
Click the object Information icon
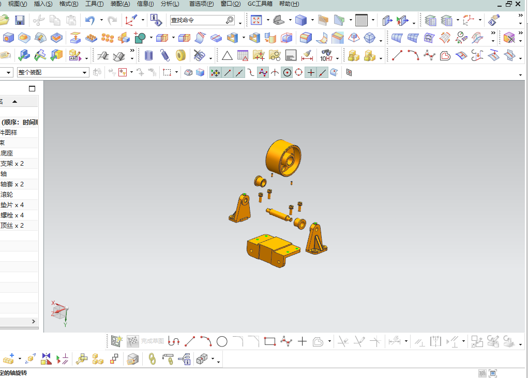coord(156,20)
